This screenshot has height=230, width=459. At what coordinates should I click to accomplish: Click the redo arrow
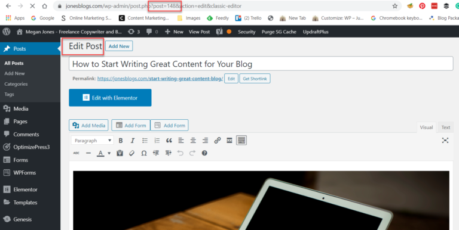pyautogui.click(x=192, y=153)
